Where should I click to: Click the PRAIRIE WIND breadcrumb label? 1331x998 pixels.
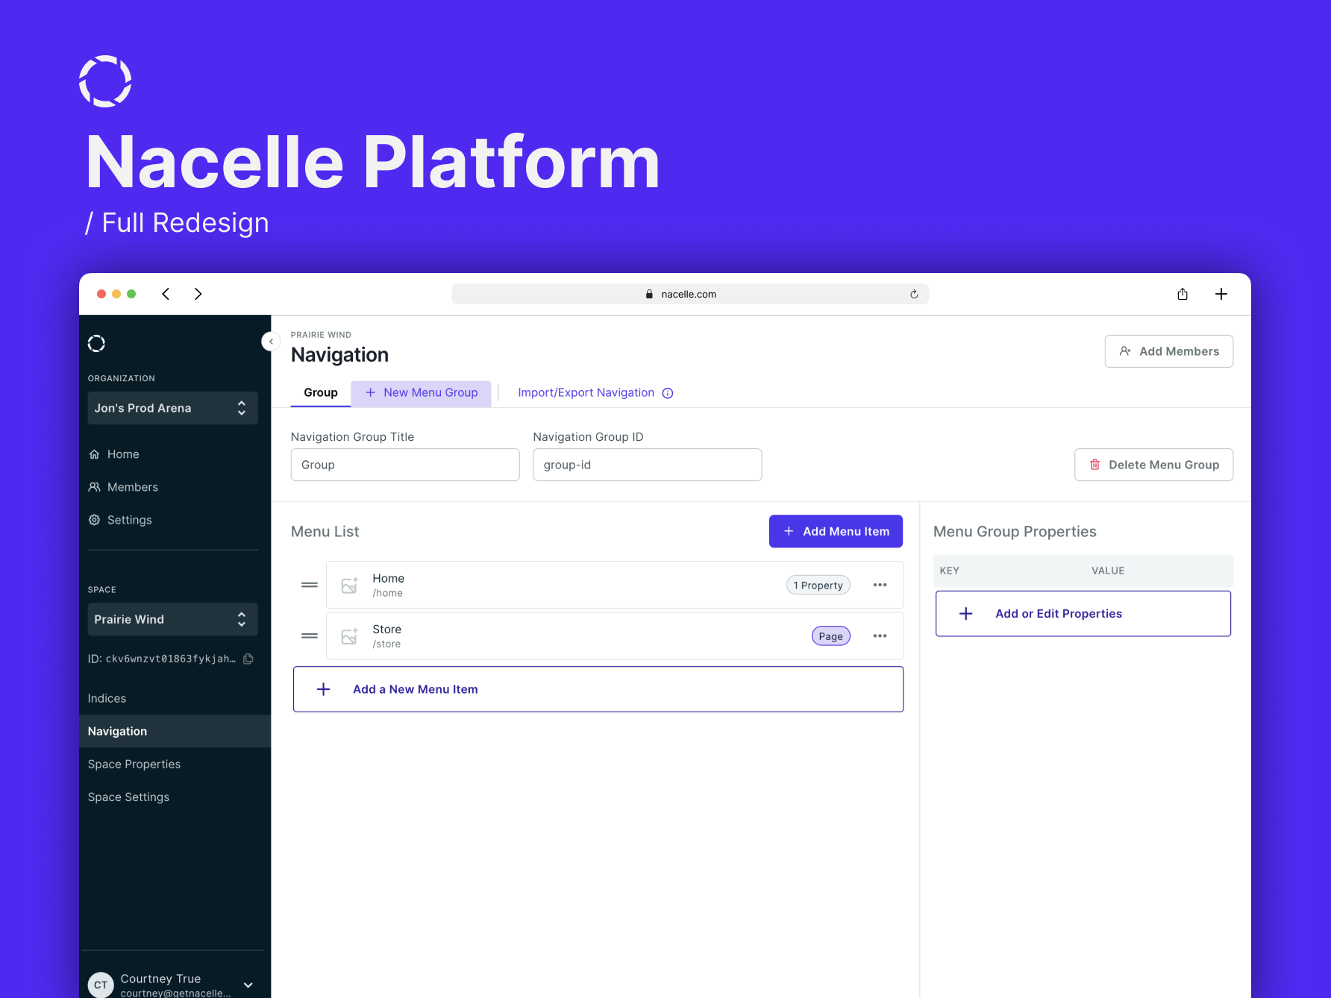click(321, 335)
